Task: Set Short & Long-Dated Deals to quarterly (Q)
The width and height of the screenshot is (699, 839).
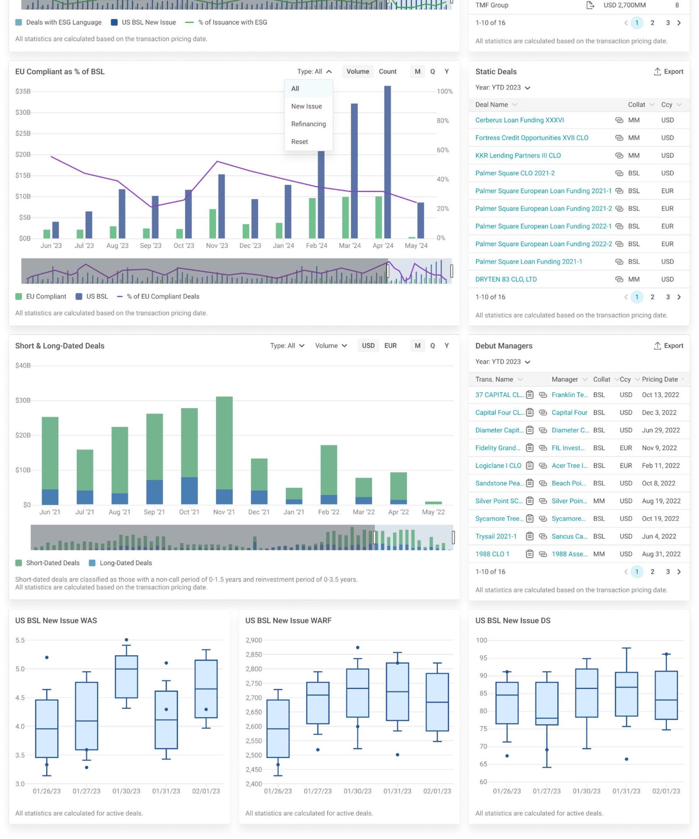Action: 433,346
